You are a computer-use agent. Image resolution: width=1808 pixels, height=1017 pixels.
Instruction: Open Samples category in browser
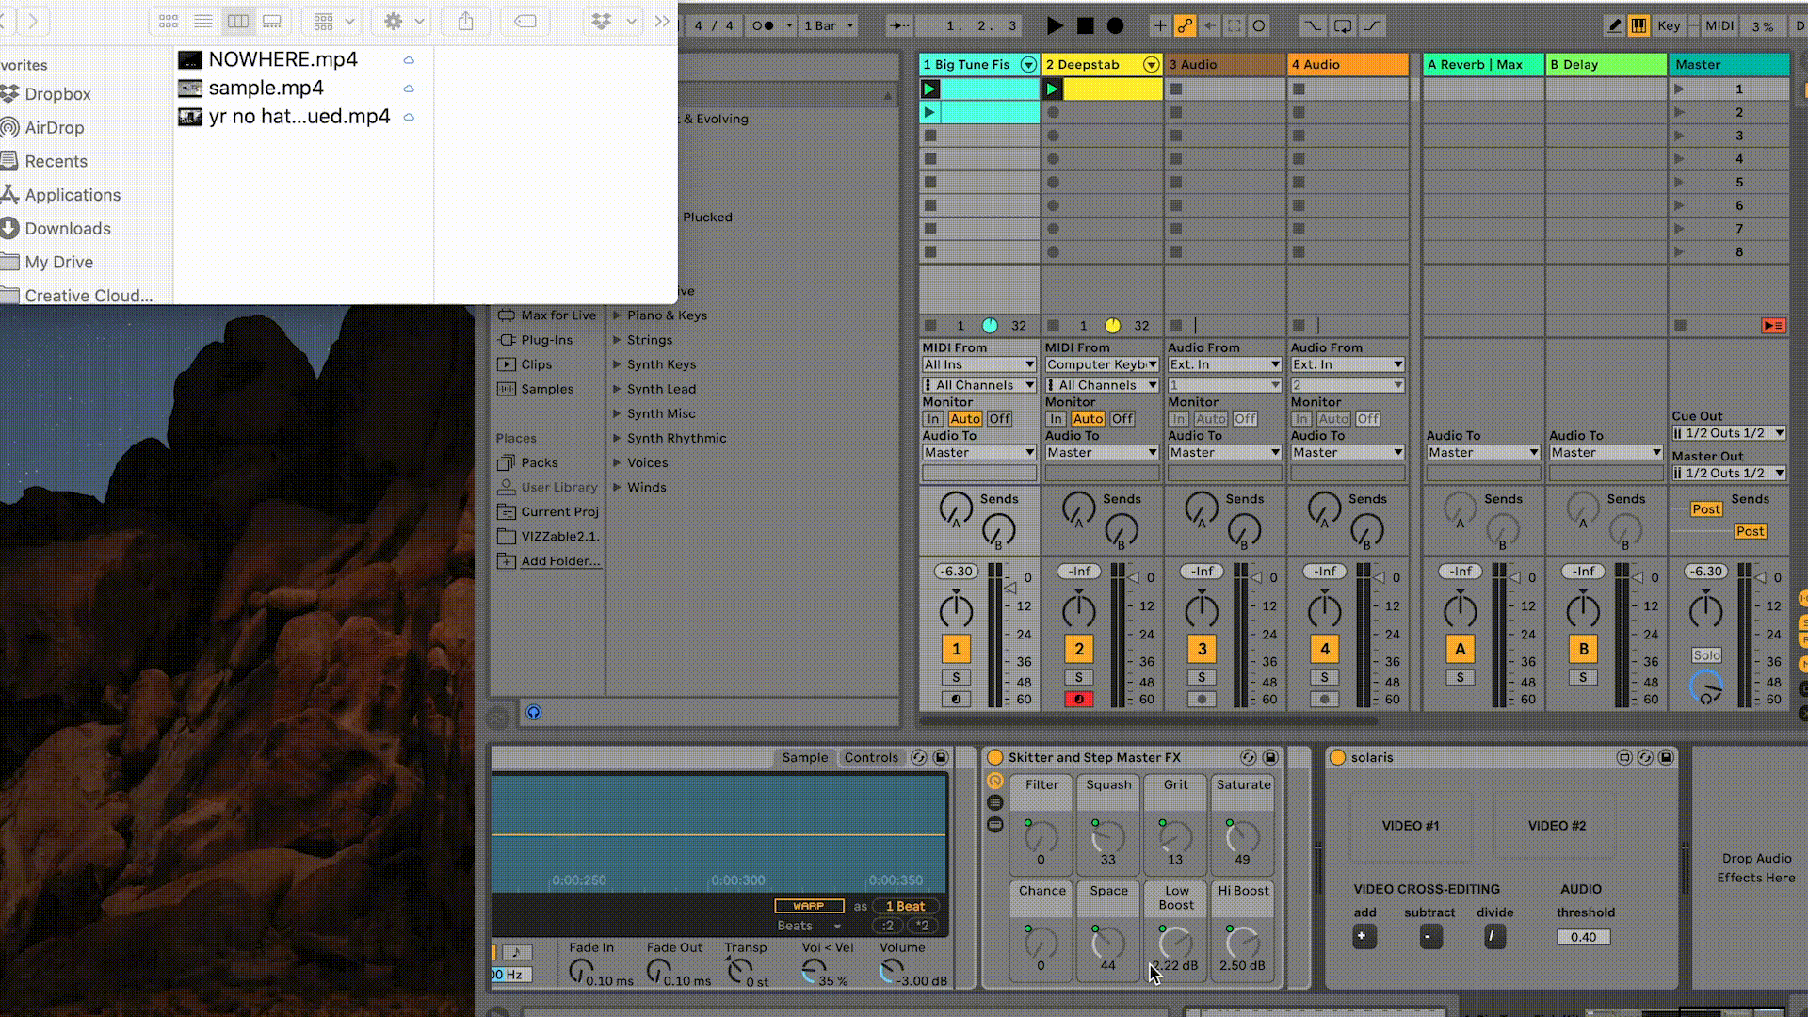point(546,389)
